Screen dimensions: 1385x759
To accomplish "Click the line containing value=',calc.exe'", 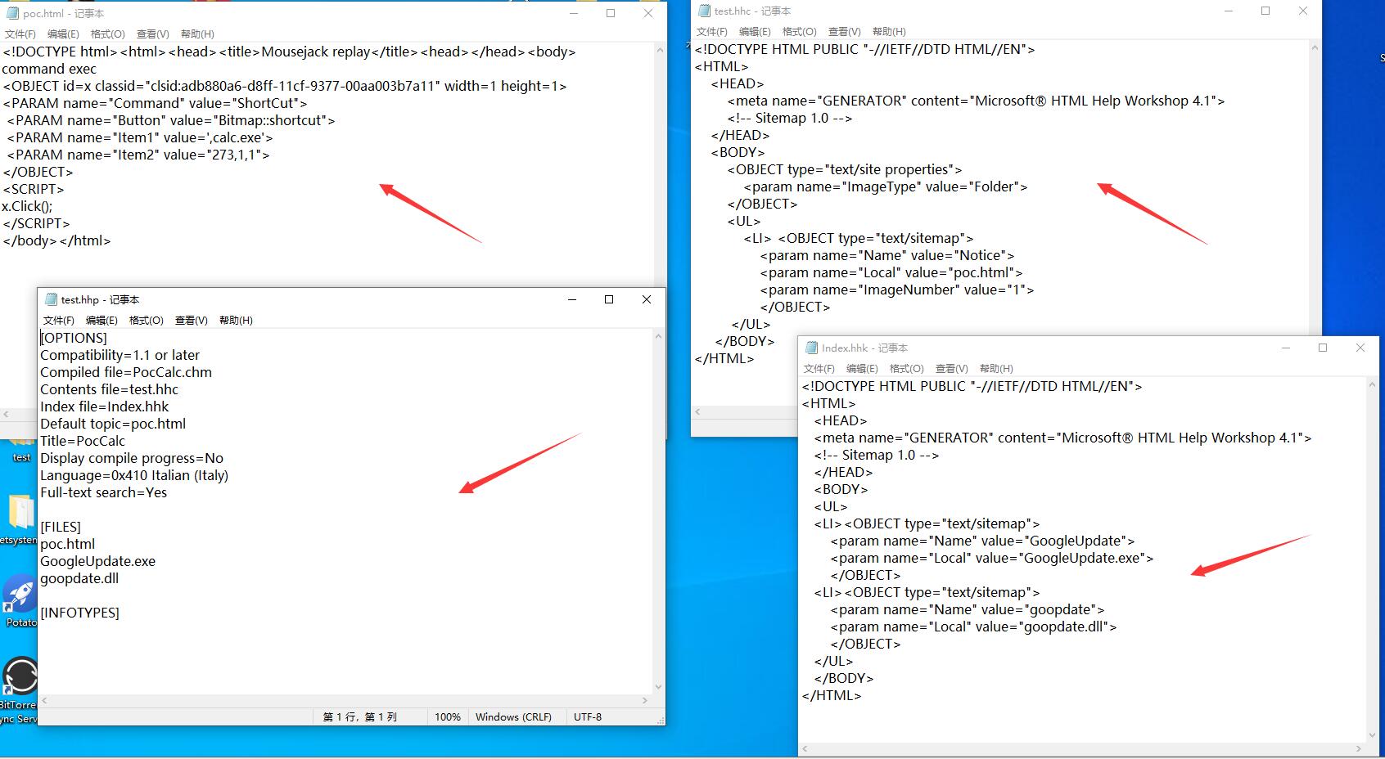I will pos(140,137).
